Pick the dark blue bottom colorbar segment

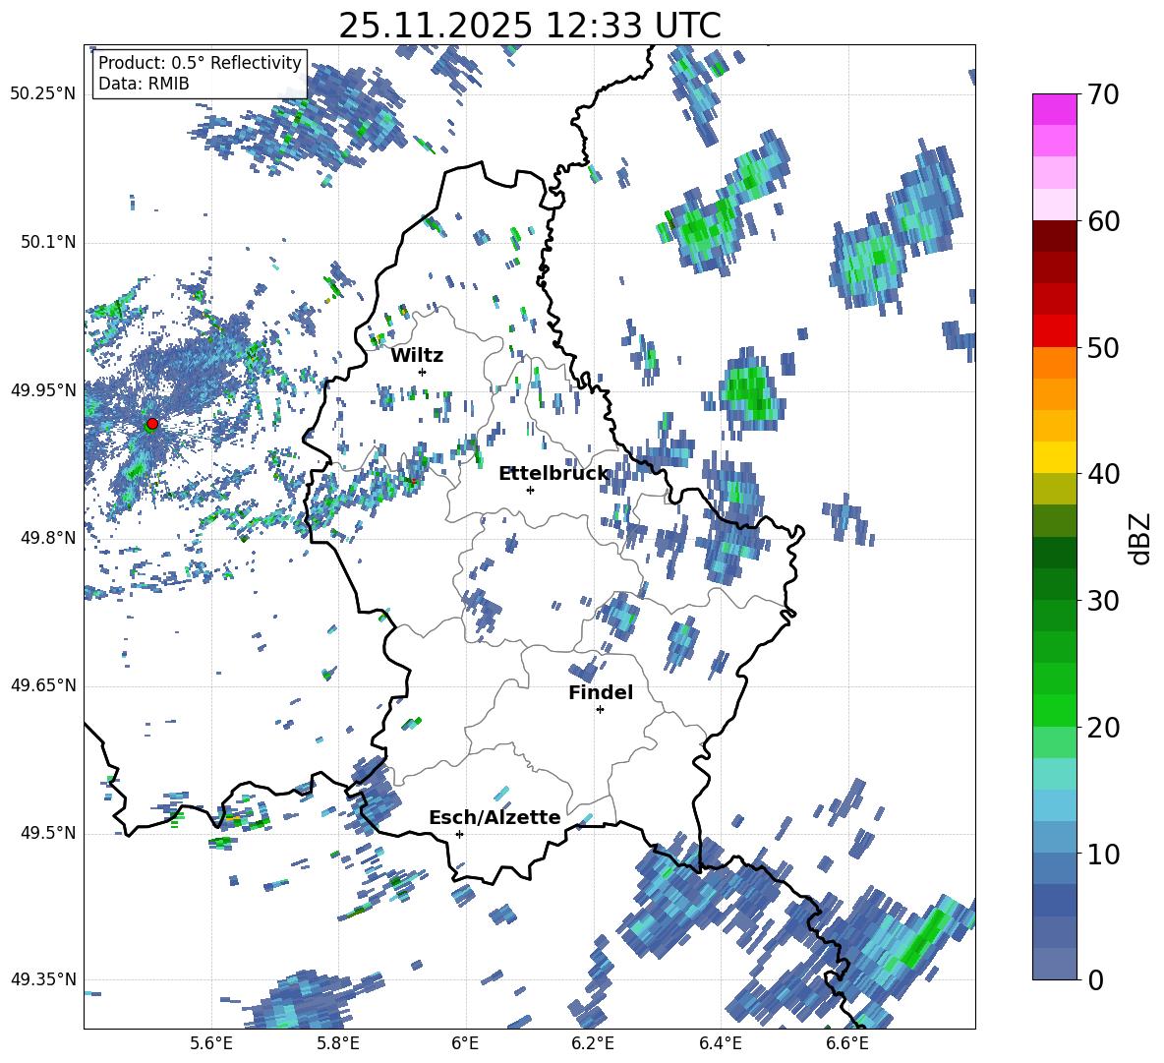(x=1054, y=964)
